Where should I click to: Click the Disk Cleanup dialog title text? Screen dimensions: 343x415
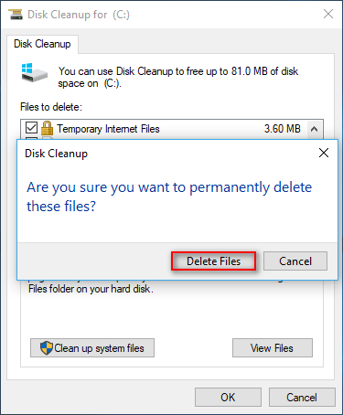(57, 154)
